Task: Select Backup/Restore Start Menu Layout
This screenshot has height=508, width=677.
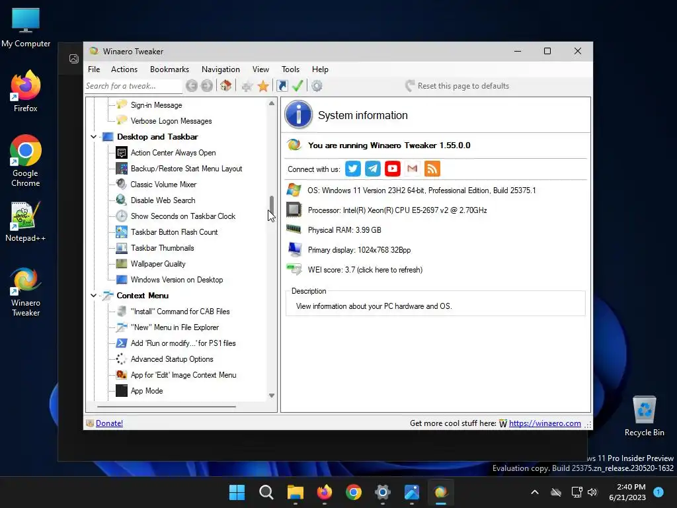Action: [186, 169]
